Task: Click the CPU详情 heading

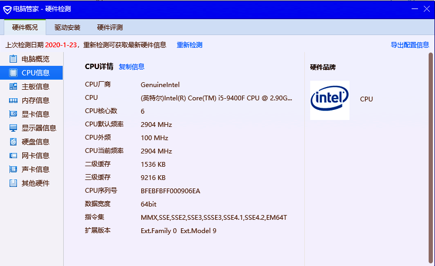Action: [99, 66]
